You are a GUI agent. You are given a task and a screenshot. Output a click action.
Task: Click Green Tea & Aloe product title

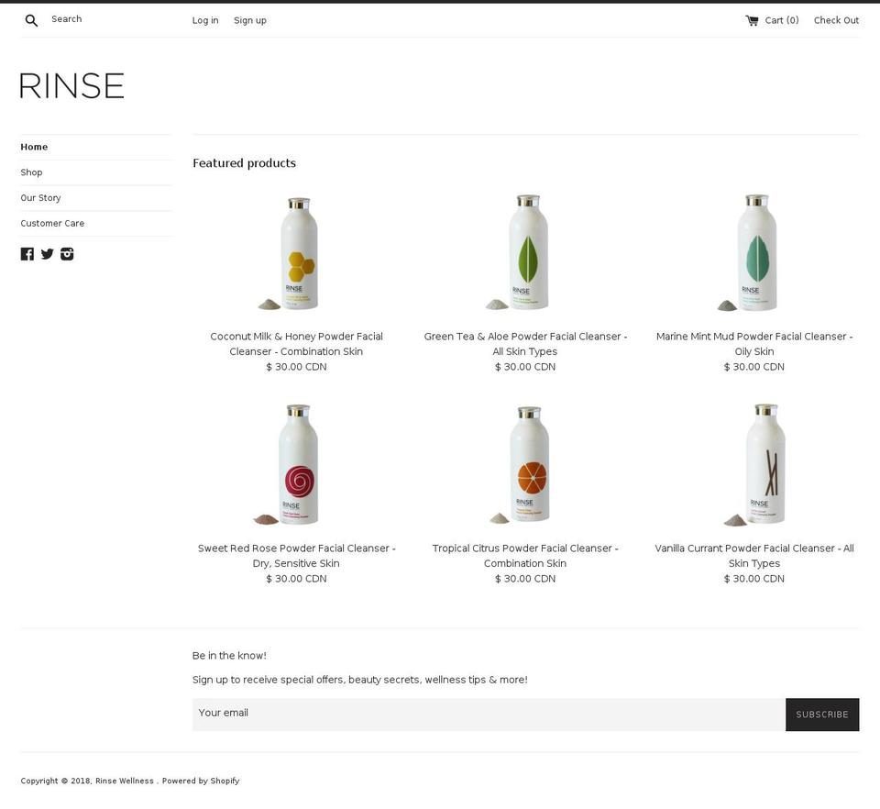click(525, 344)
